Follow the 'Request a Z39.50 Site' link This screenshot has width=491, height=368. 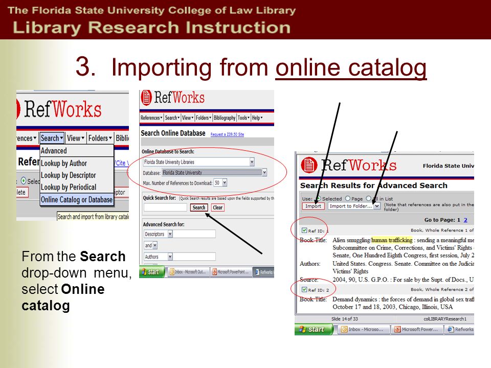tap(227, 134)
